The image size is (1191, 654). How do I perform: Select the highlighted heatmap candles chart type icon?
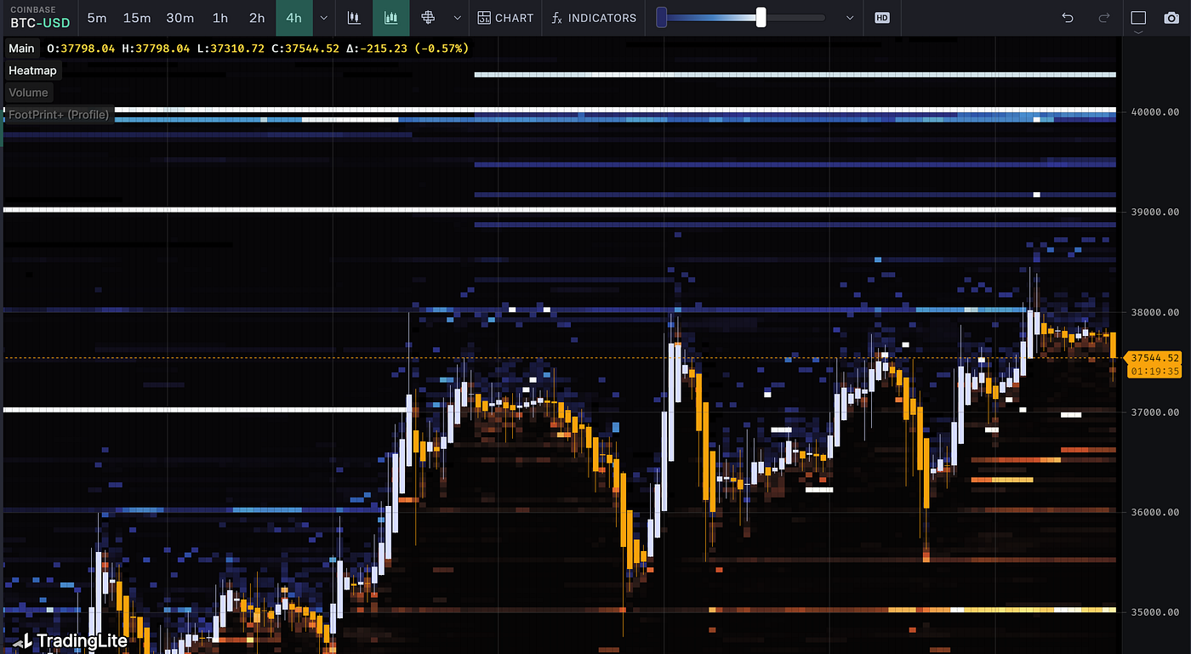(x=391, y=17)
